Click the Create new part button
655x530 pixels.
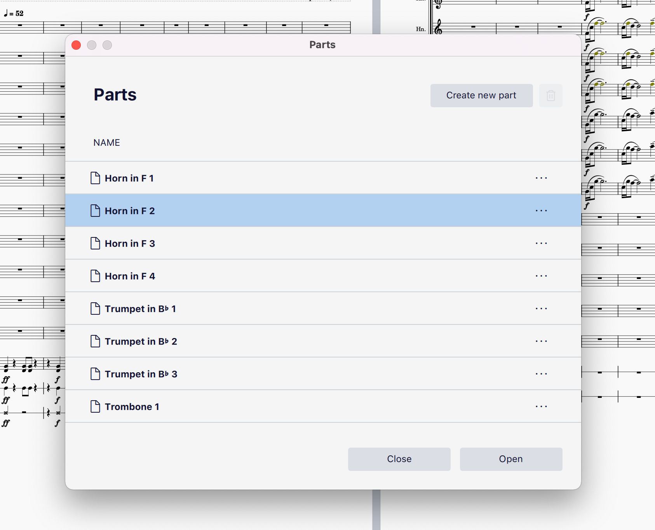point(481,95)
